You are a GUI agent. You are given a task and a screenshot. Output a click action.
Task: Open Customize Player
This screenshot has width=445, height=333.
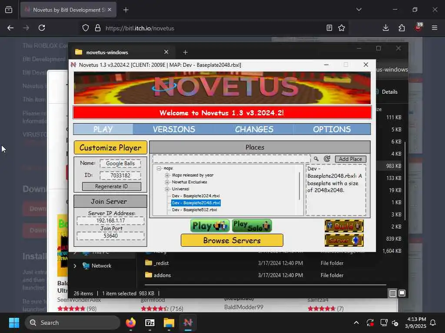click(x=110, y=147)
